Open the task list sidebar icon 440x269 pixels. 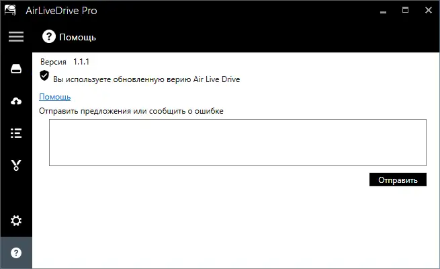pos(16,133)
